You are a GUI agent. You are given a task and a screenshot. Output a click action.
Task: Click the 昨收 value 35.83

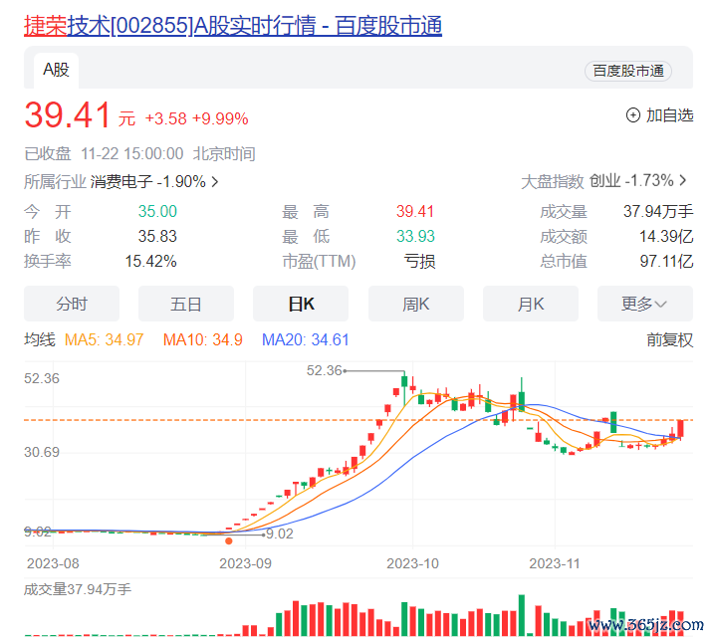point(157,237)
